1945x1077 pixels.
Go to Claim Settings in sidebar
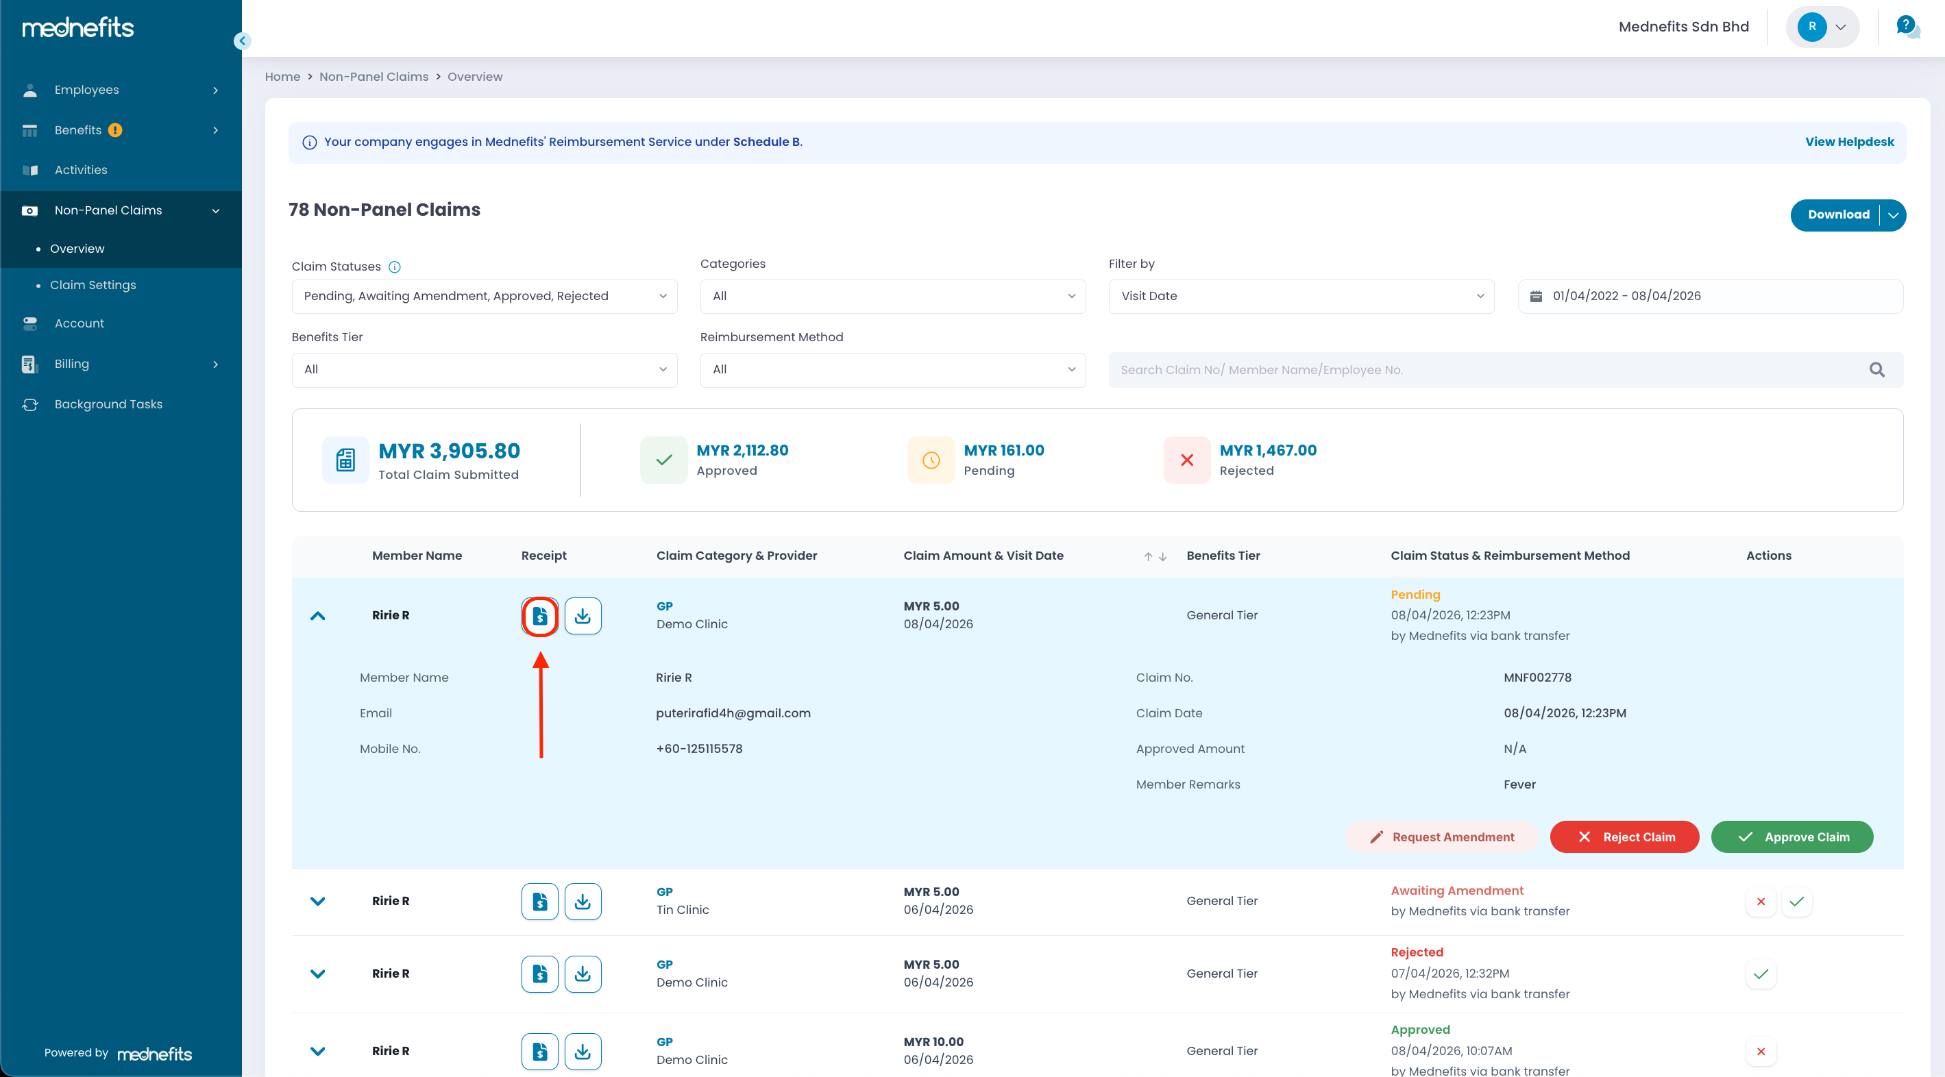tap(93, 284)
